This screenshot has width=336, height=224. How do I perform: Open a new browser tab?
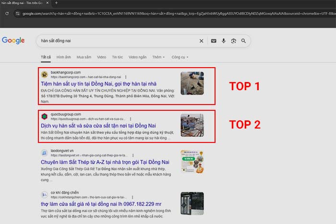point(56,3)
